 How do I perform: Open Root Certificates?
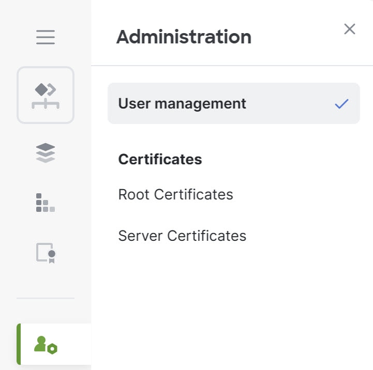(x=175, y=194)
